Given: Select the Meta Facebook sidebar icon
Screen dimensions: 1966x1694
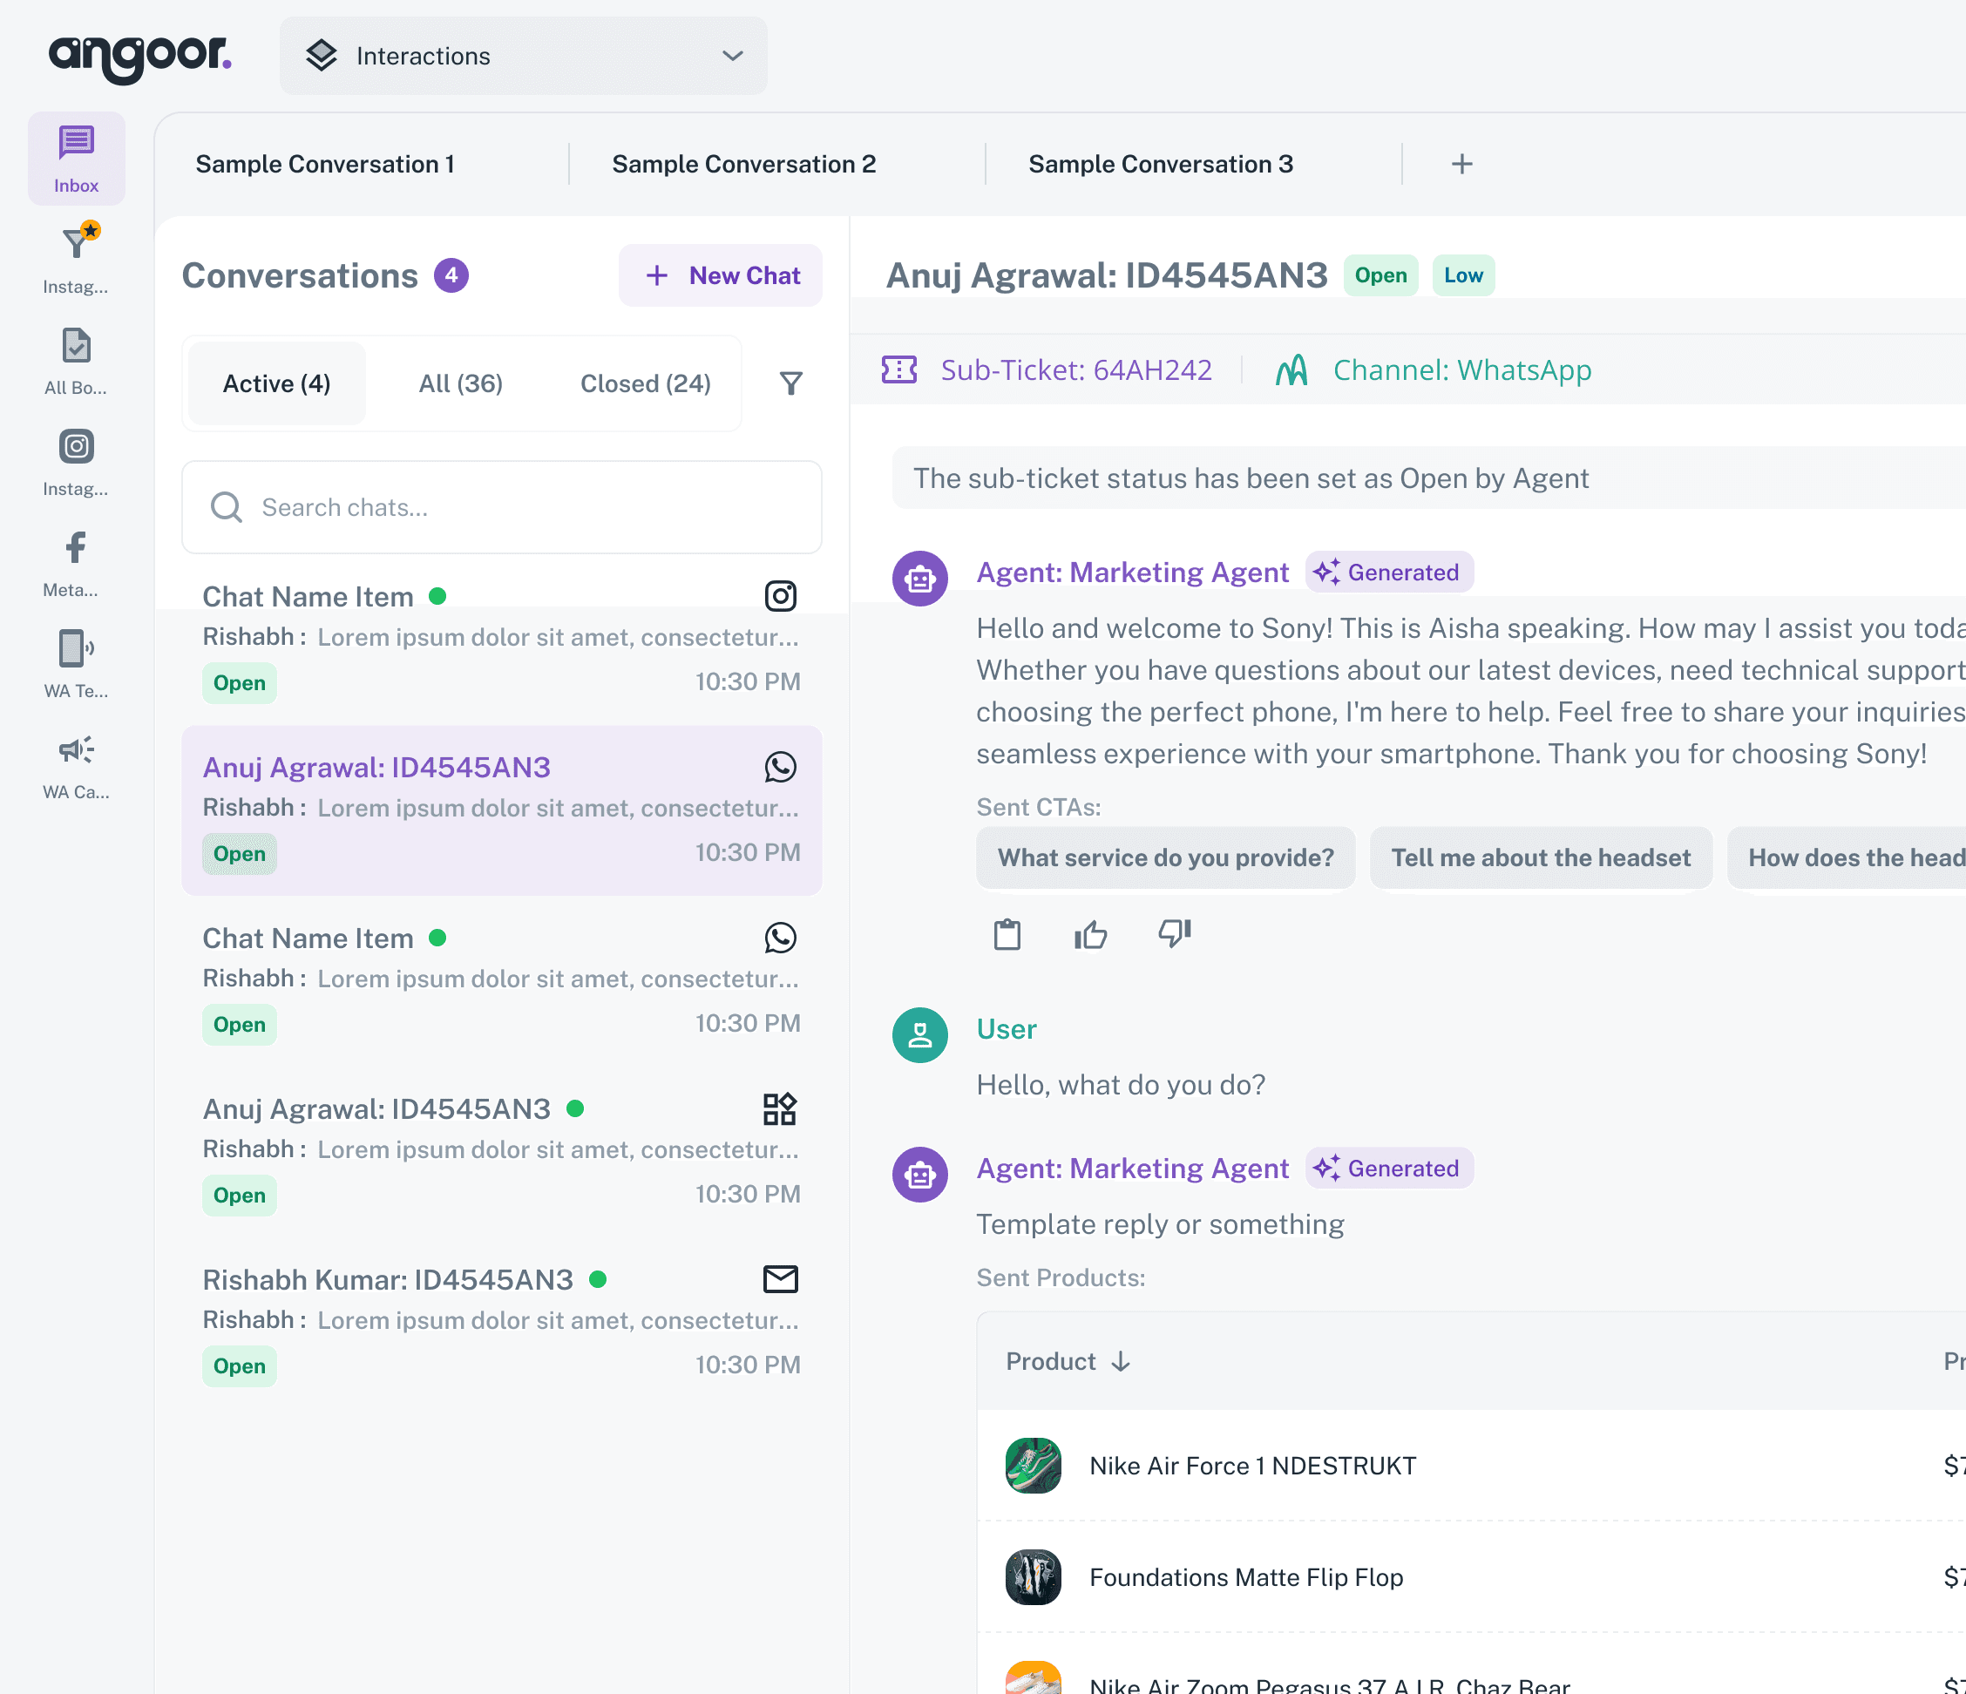Looking at the screenshot, I should coord(76,547).
